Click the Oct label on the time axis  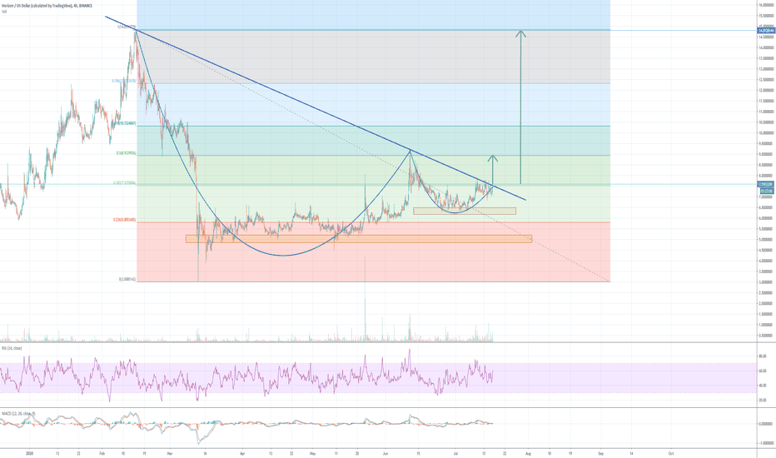click(x=671, y=453)
